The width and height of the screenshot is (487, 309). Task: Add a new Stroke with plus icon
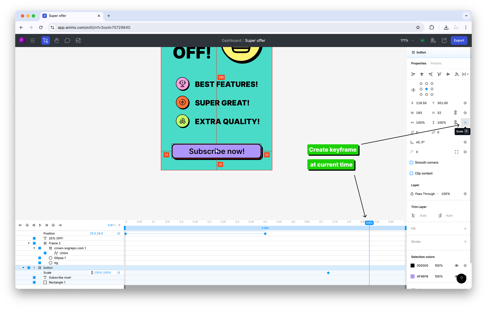click(465, 242)
